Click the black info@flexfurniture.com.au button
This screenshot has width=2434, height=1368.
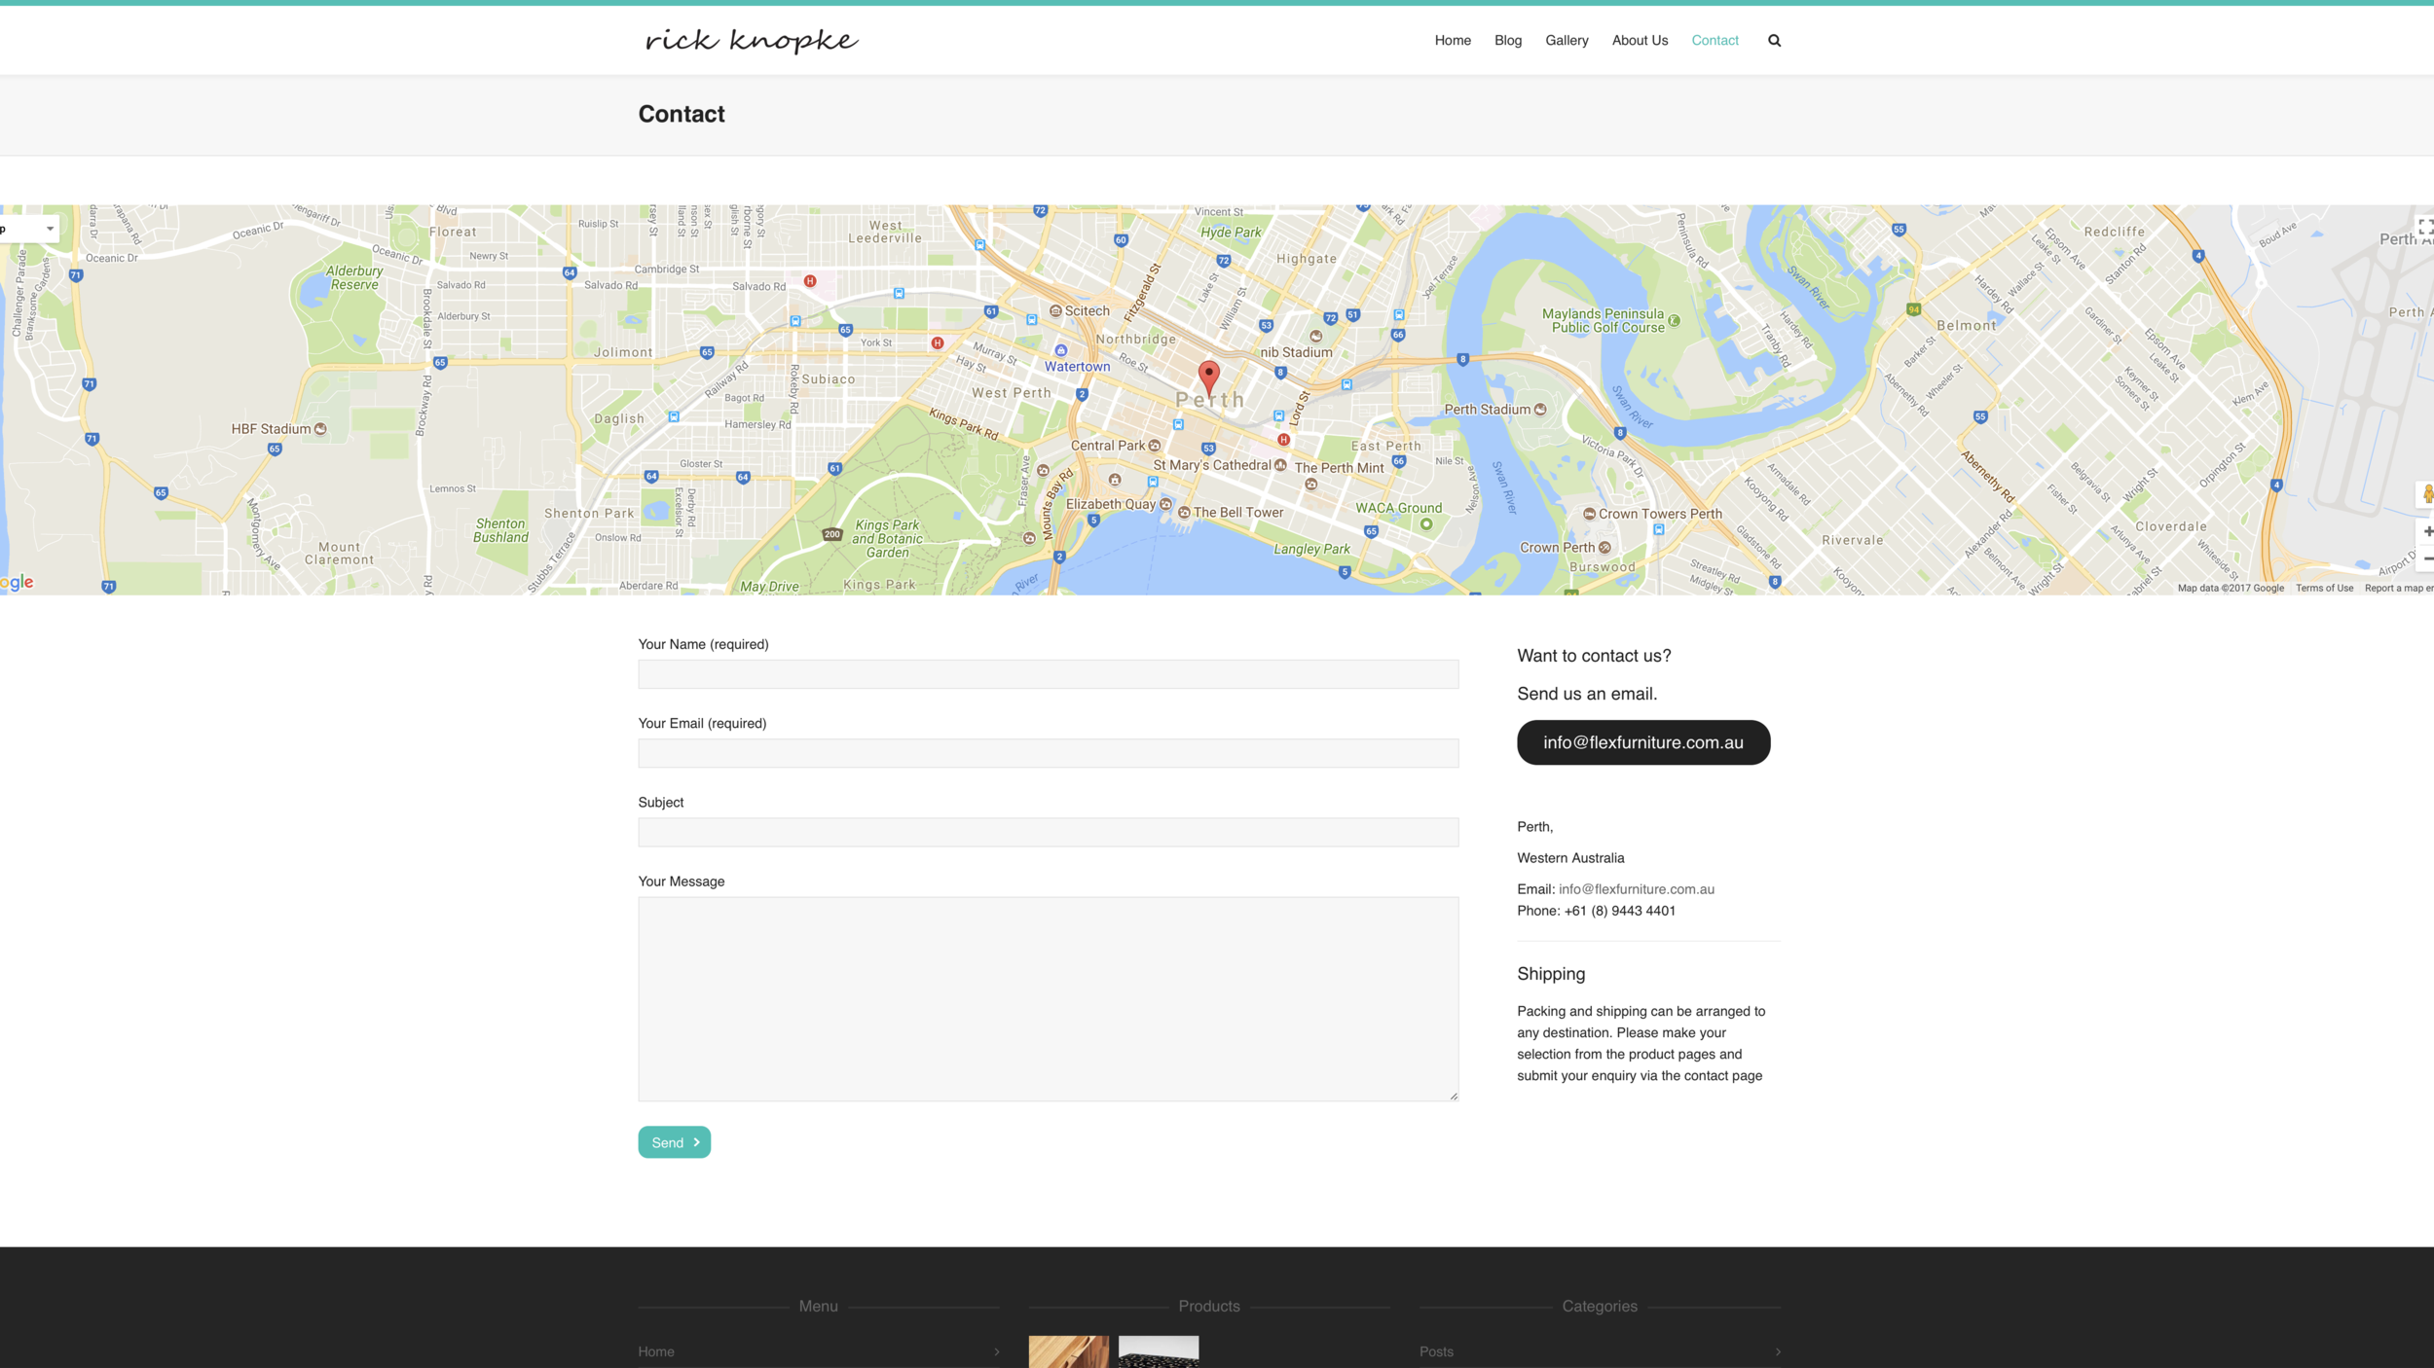coord(1642,742)
